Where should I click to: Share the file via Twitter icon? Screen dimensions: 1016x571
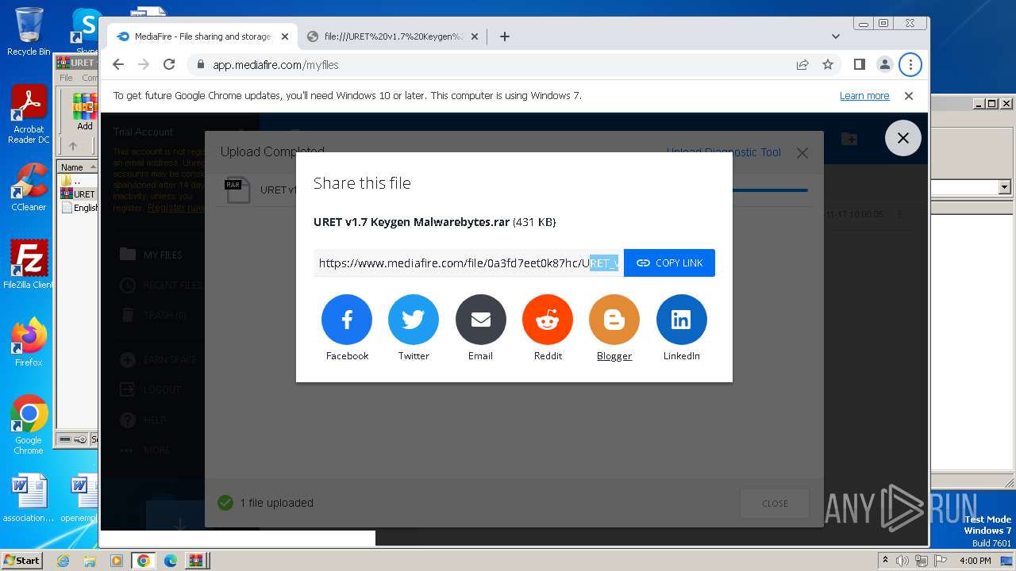coord(414,320)
